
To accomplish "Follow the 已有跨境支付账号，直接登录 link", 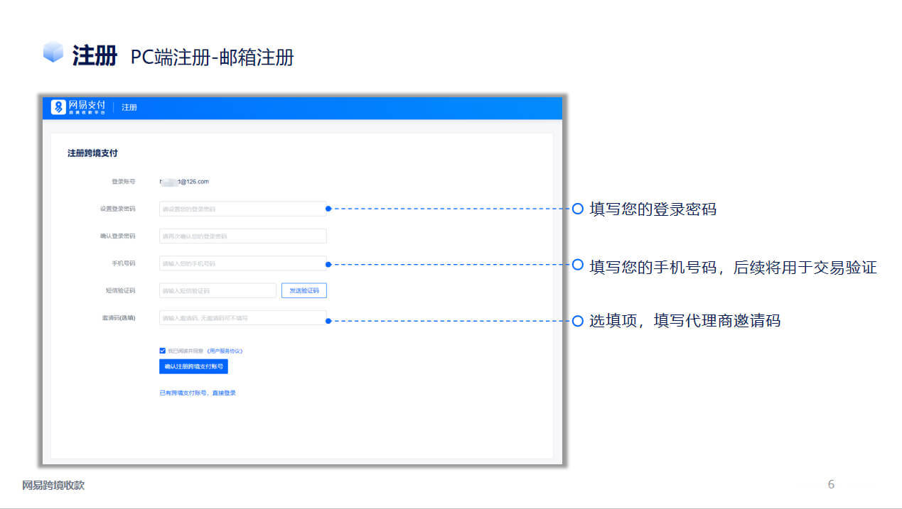I will (198, 393).
